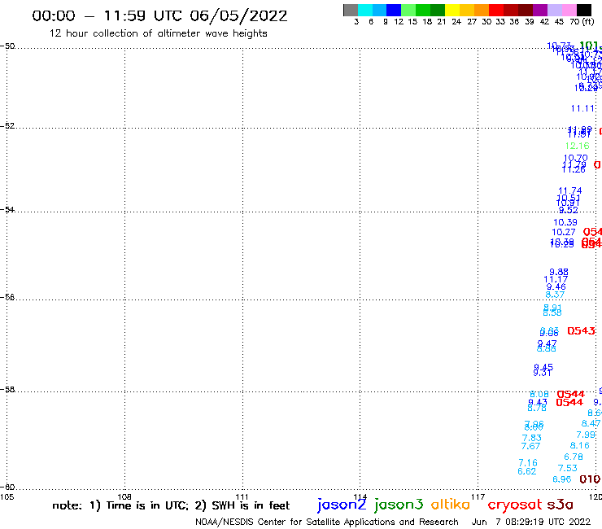Click the cyan swatch in the color scale
The width and height of the screenshot is (602, 529).
[365, 10]
